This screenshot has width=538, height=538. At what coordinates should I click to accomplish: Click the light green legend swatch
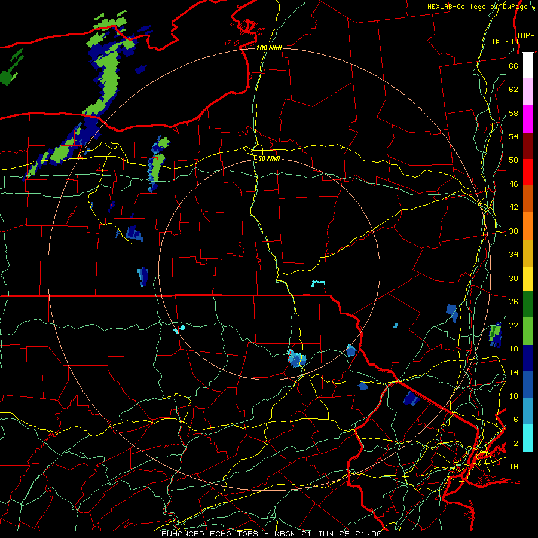click(x=528, y=331)
